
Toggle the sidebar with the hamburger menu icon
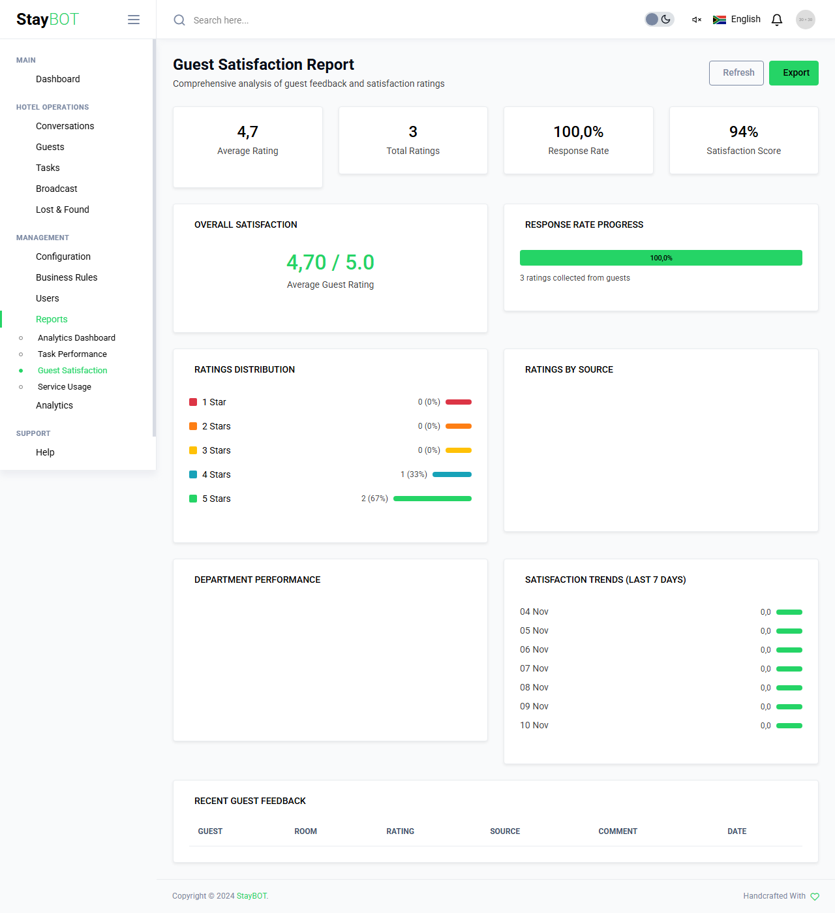[x=134, y=20]
